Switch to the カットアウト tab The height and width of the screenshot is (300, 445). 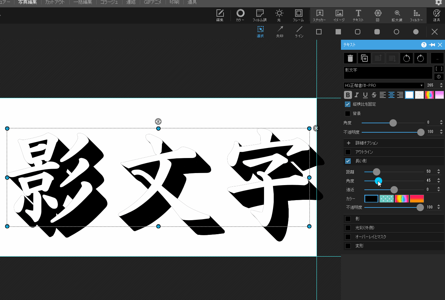tap(55, 2)
